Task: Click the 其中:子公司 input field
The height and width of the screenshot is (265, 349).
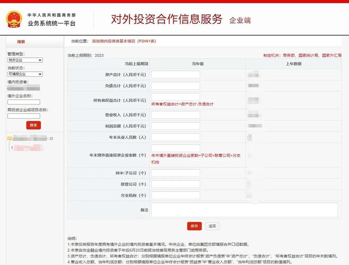Action: click(175, 173)
